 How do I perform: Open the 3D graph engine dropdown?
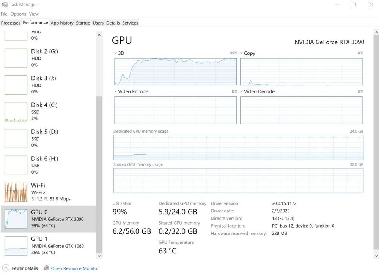(x=116, y=53)
